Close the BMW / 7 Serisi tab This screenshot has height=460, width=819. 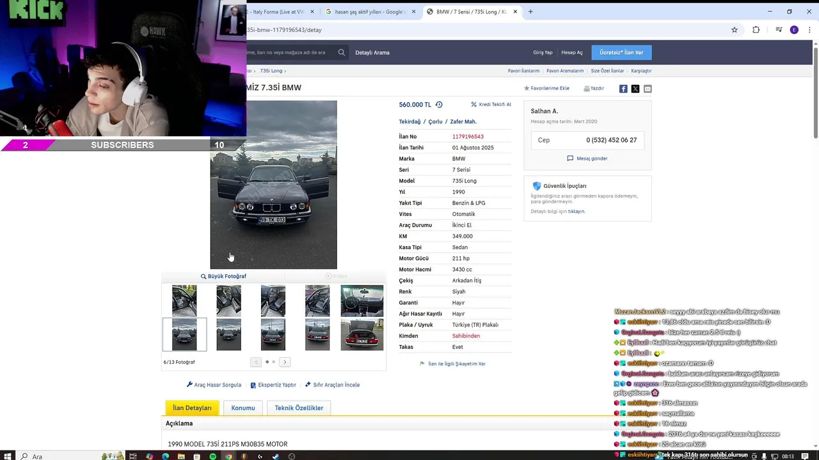click(515, 11)
